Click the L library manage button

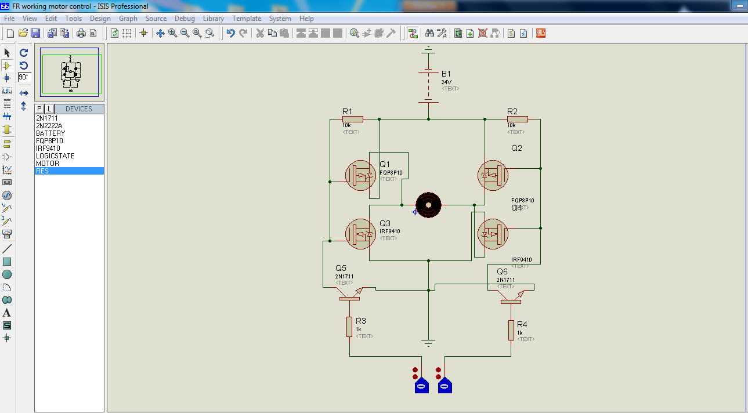tap(49, 109)
